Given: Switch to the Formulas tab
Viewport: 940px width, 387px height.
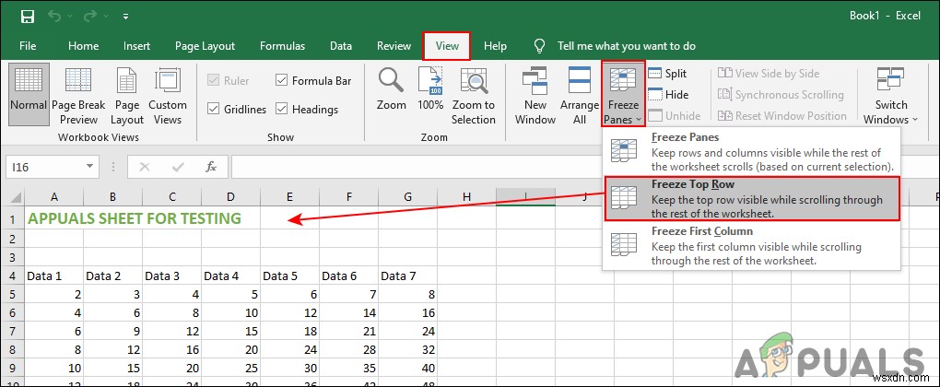Looking at the screenshot, I should 282,46.
